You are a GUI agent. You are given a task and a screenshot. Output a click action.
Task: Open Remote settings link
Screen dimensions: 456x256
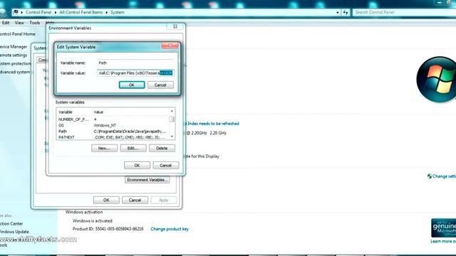14,55
